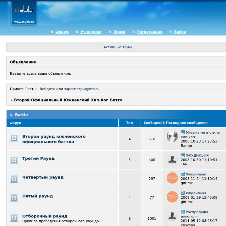Click topic count 6 for Отборочный раунд
Viewport: 226px width, 226px height.
pos(130,218)
